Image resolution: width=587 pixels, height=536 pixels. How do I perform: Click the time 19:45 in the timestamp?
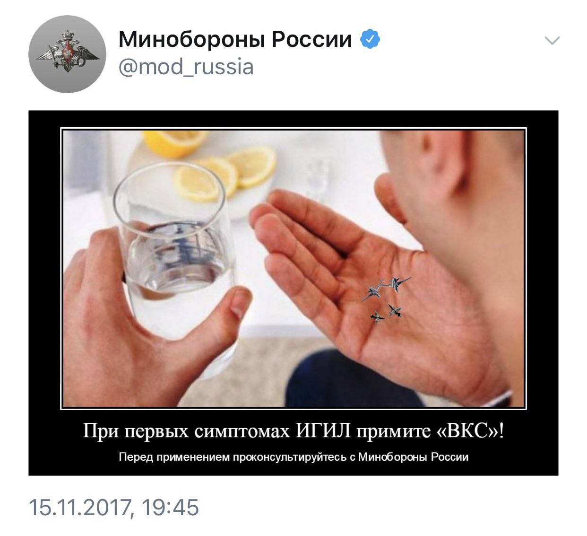[x=170, y=508]
